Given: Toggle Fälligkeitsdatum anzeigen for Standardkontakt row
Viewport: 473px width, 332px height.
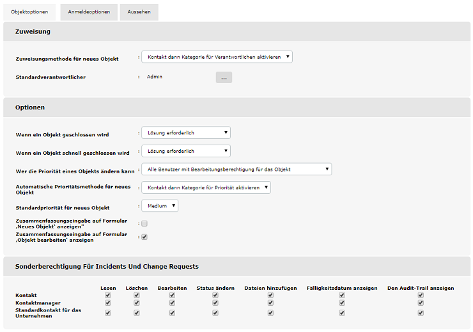Looking at the screenshot, I should tap(342, 313).
